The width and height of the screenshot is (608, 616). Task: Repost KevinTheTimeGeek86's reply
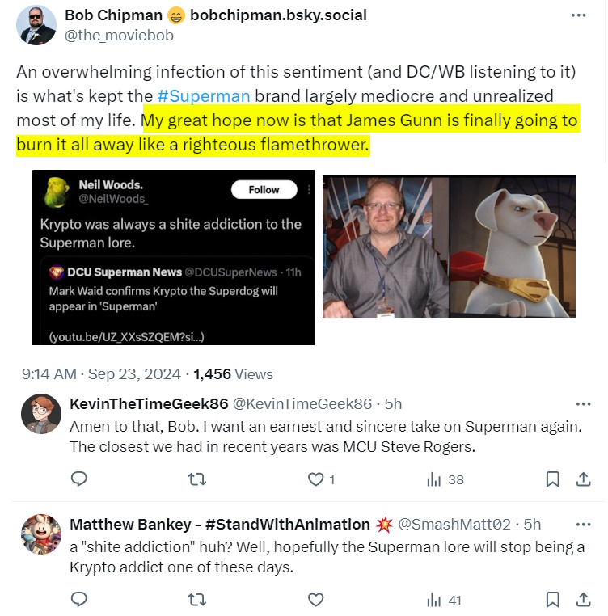pos(196,479)
